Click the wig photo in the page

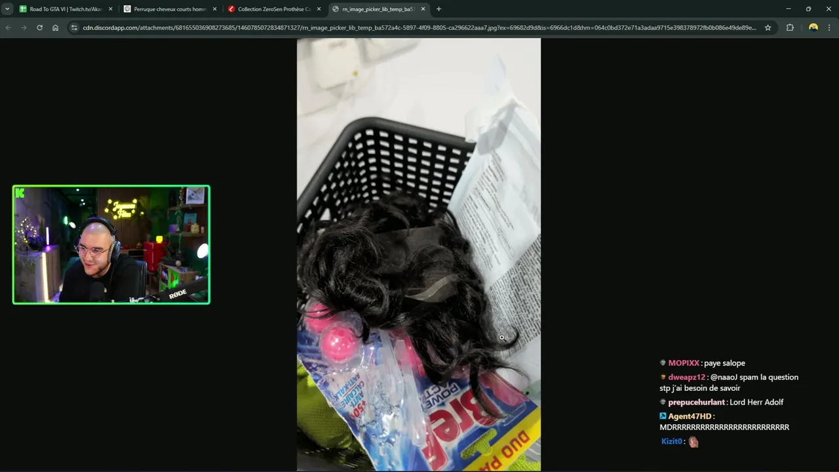(419, 254)
